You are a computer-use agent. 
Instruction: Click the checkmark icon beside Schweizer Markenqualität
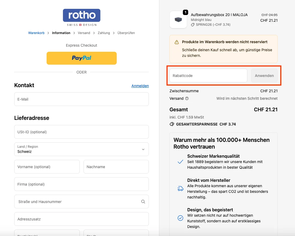(x=180, y=162)
